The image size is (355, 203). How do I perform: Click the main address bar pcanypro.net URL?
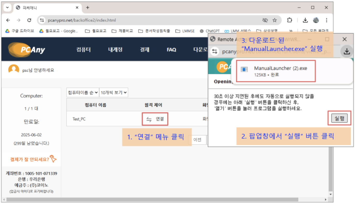[82, 20]
